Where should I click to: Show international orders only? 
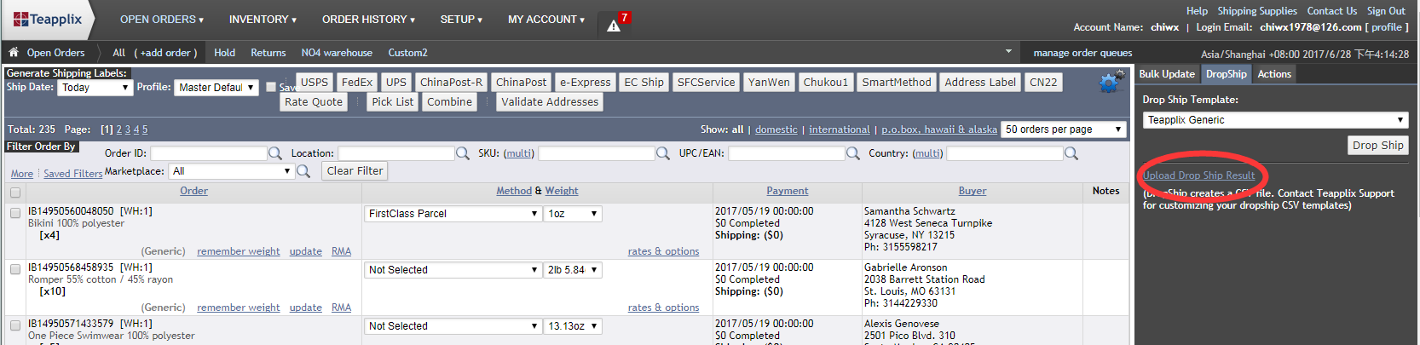point(840,129)
